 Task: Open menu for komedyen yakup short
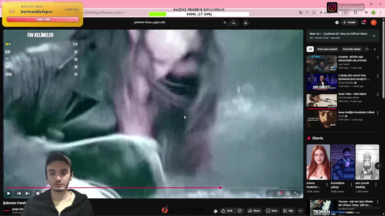point(351,185)
